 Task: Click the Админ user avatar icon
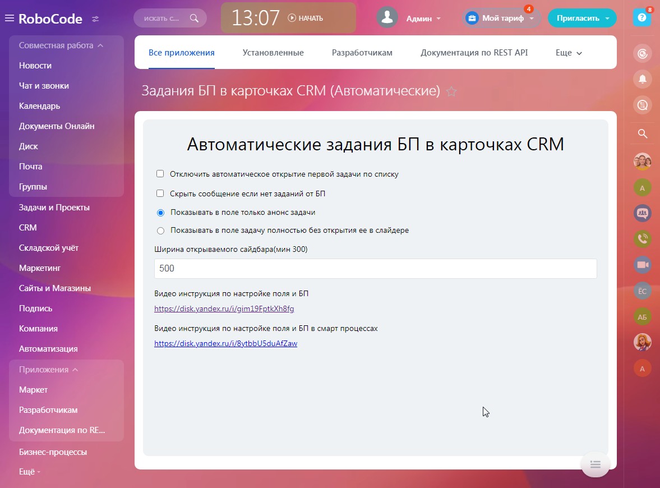pos(387,18)
